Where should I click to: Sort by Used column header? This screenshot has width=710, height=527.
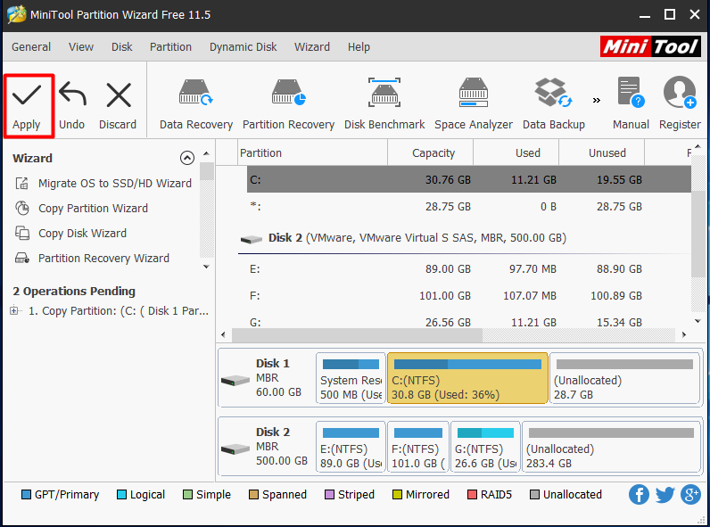coord(516,153)
